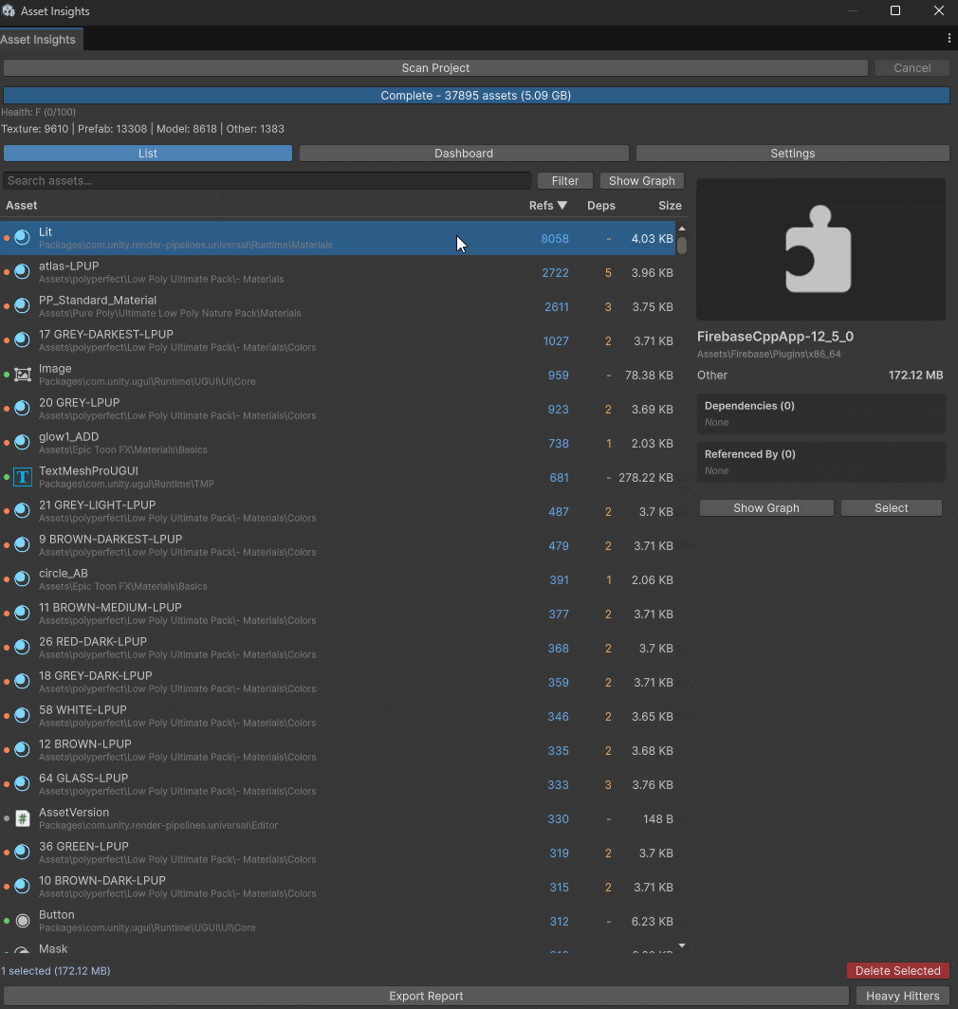Click the 148 B size of AssetVersion
Viewport: 958px width, 1009px height.
[x=658, y=818]
